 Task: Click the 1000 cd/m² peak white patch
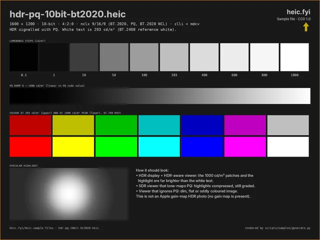tap(294, 57)
